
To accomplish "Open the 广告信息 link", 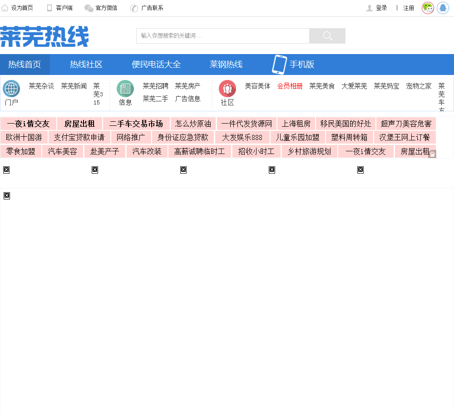I will click(188, 99).
